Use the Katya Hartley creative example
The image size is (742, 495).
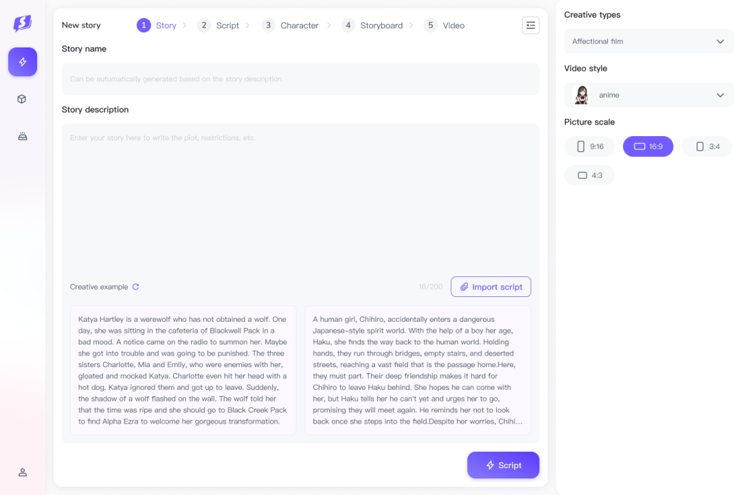pyautogui.click(x=183, y=370)
